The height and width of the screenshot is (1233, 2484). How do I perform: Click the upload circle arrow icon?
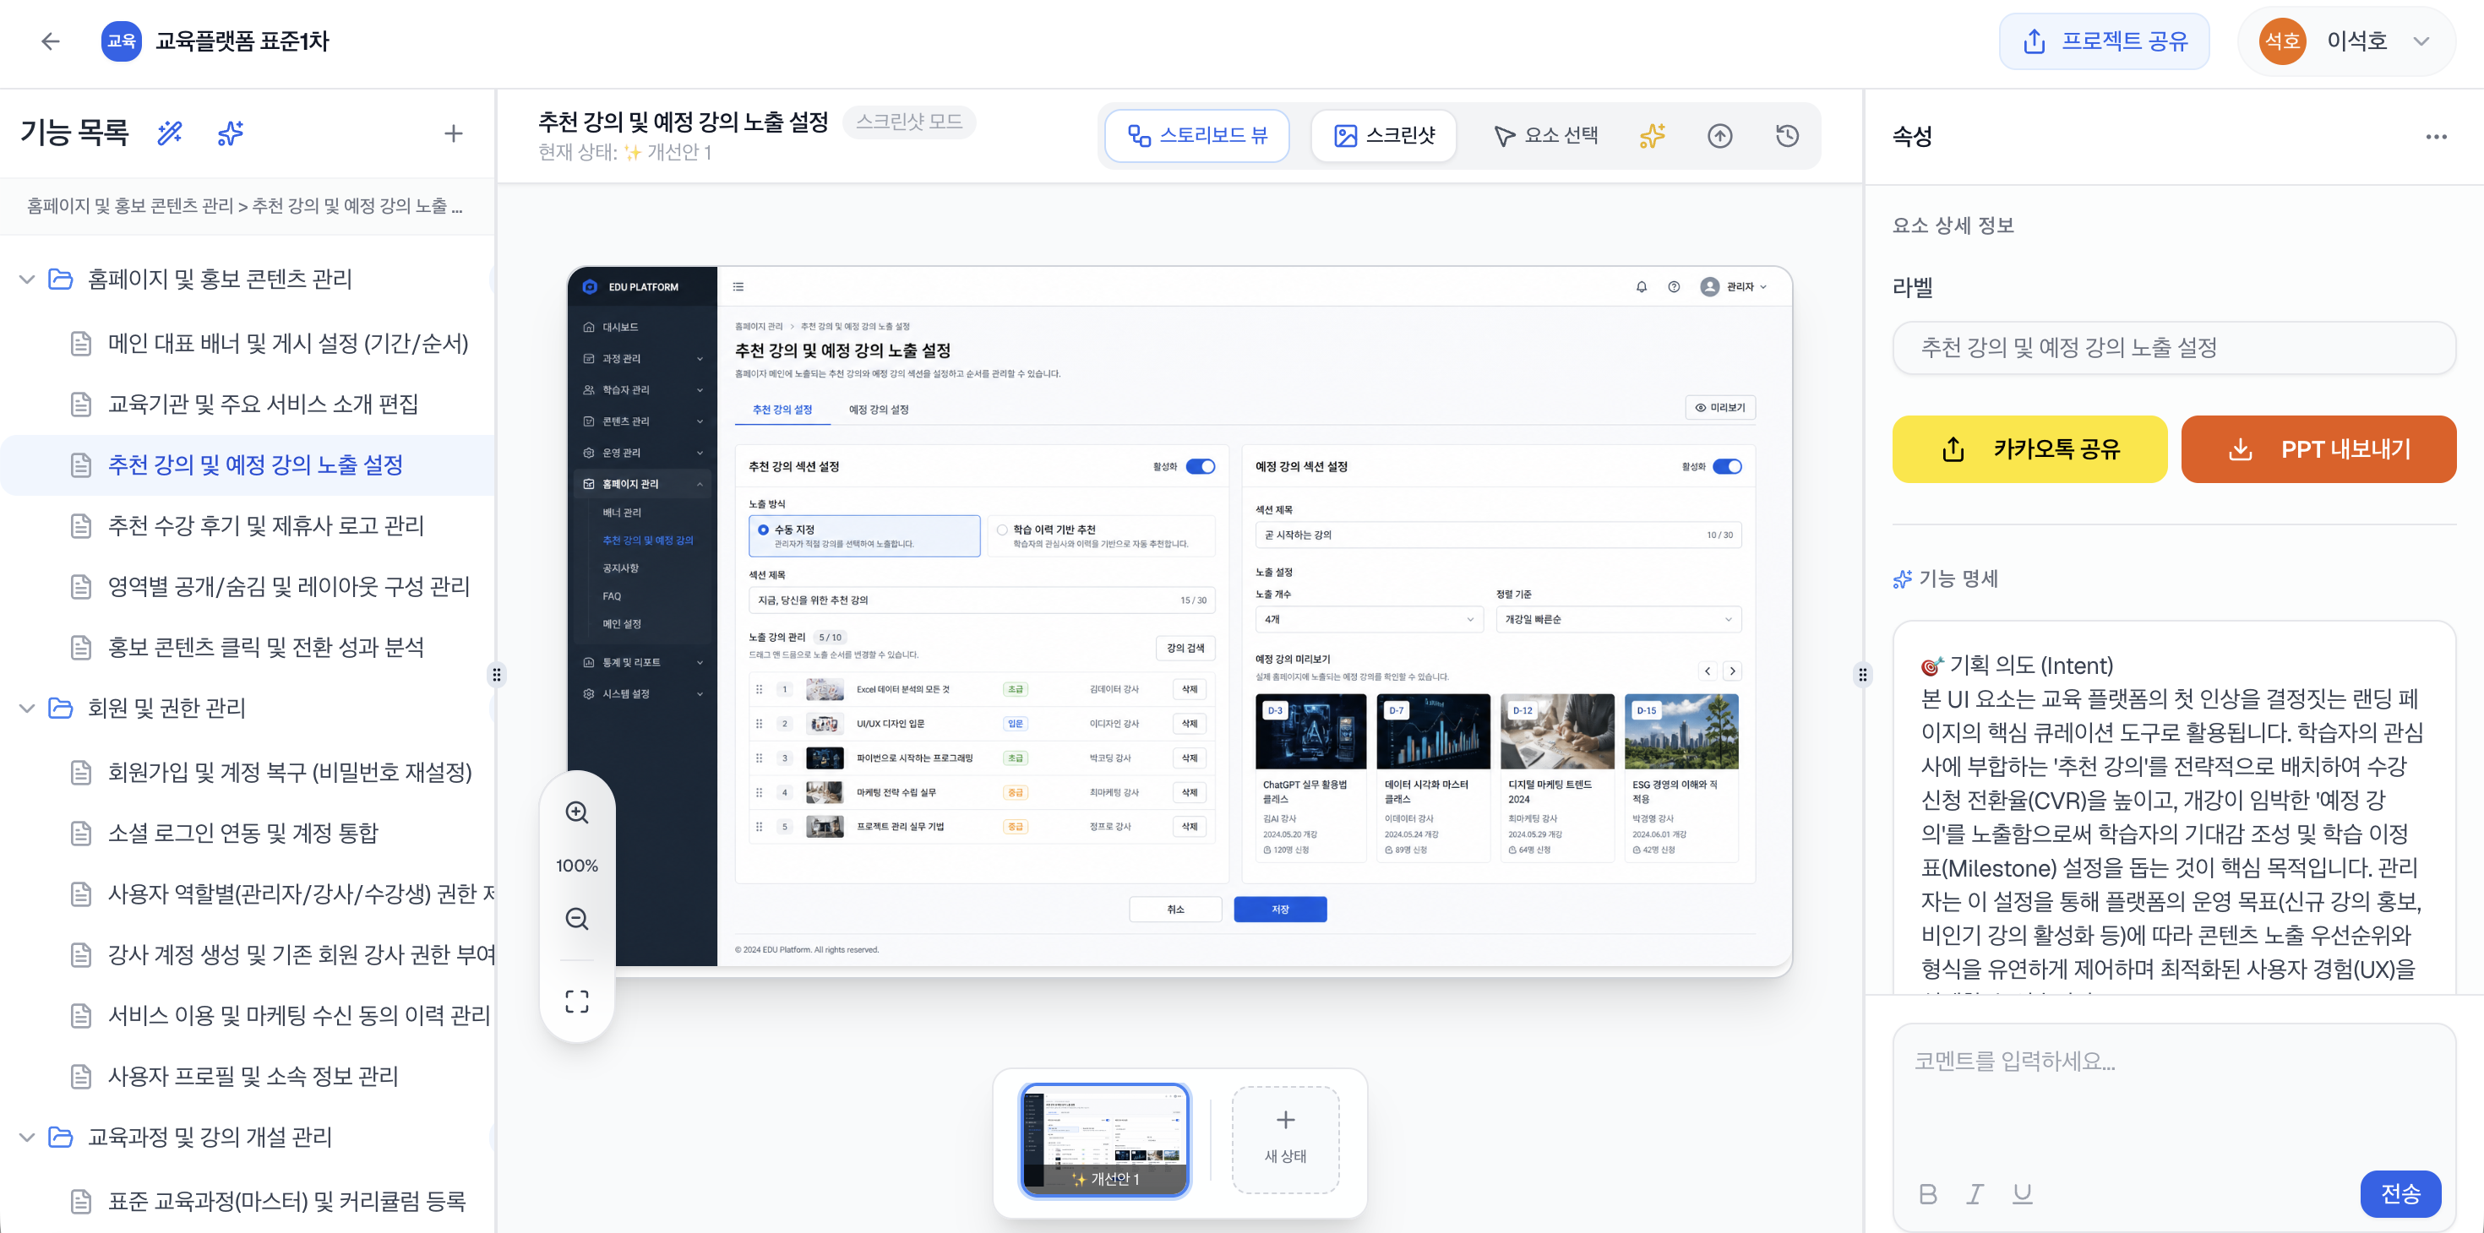click(1719, 136)
